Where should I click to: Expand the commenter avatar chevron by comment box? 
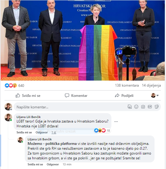11,109
